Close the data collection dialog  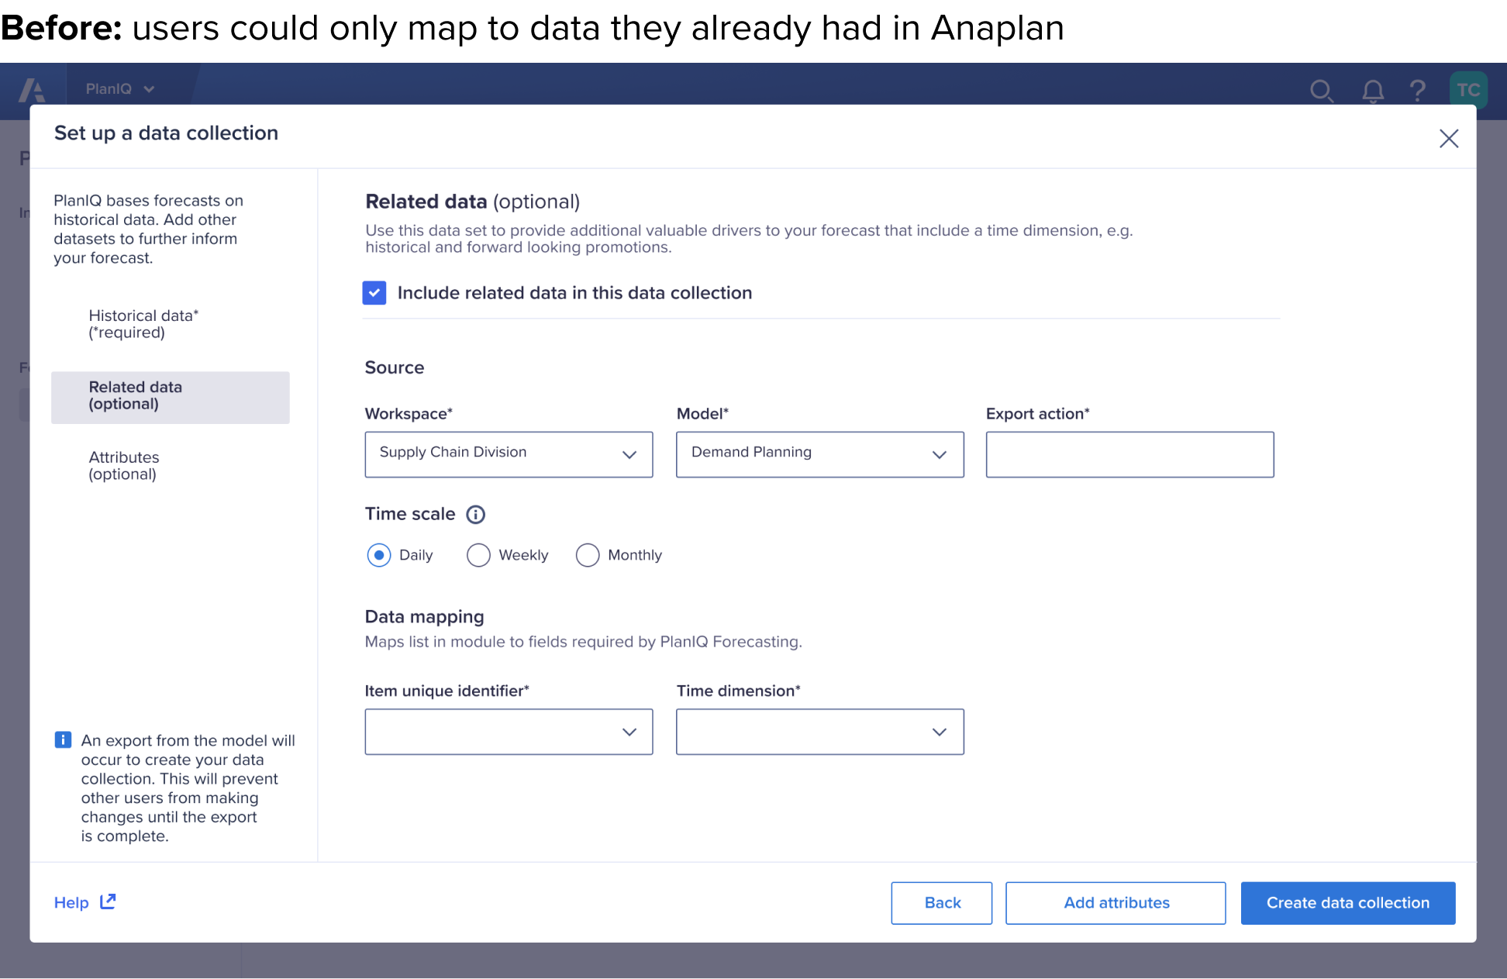tap(1448, 139)
